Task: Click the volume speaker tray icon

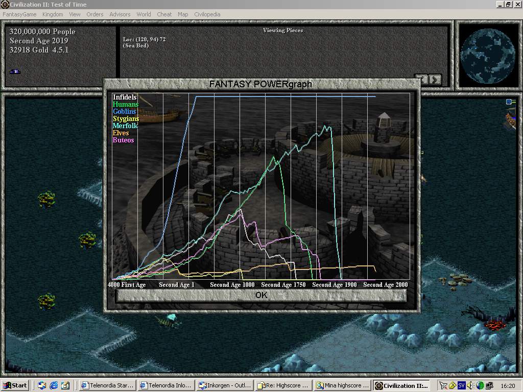Action: point(470,386)
